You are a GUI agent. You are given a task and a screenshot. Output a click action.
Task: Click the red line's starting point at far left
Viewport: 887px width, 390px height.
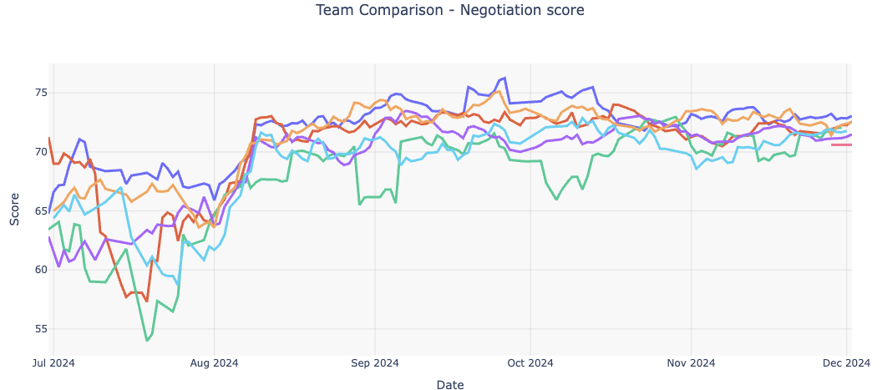pos(49,139)
